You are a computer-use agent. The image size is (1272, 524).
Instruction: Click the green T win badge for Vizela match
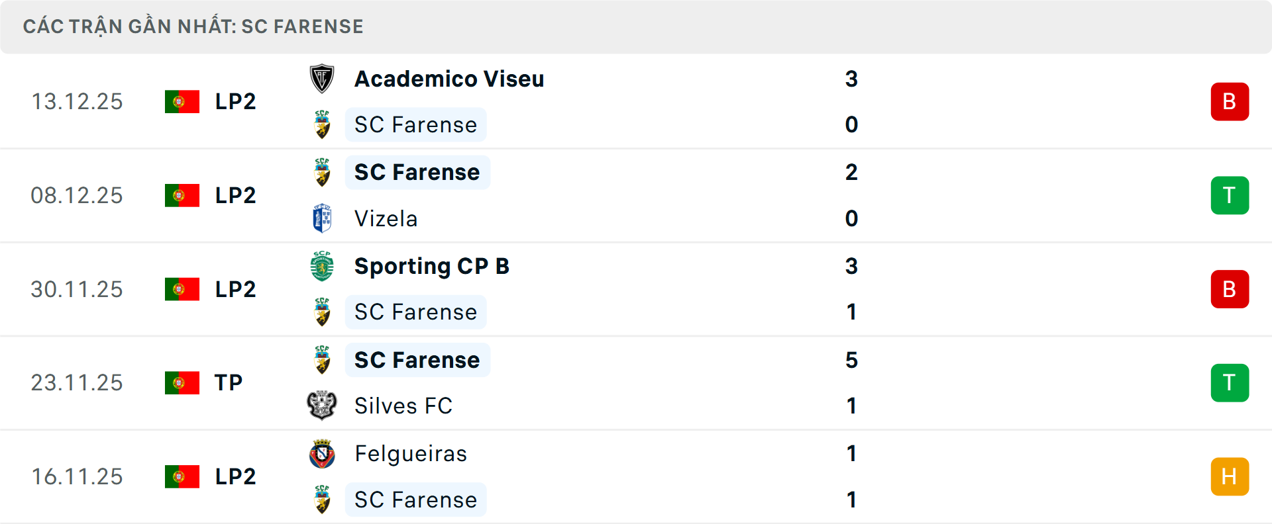(1230, 195)
